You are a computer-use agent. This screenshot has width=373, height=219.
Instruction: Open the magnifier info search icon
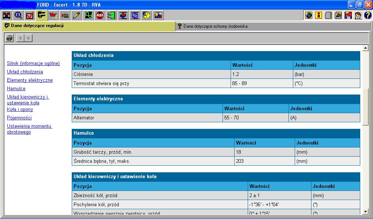18,15
